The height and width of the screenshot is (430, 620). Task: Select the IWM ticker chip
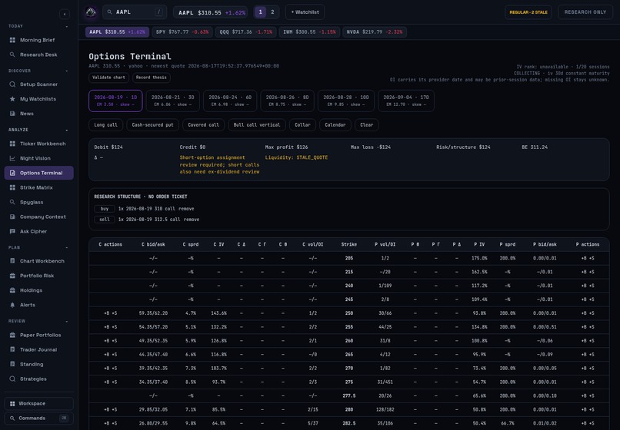[309, 32]
